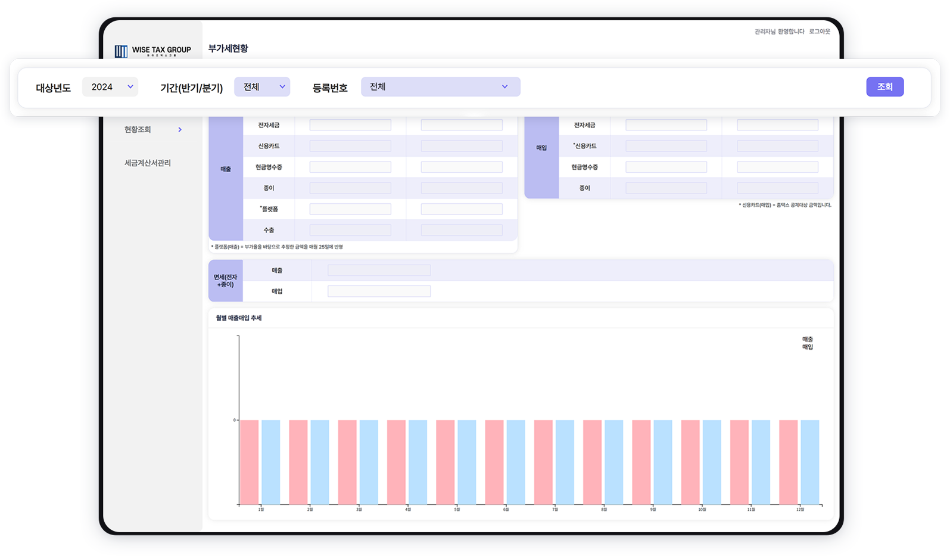Image resolution: width=950 pixels, height=556 pixels.
Task: Click the 면세 매입 input field
Action: point(379,291)
